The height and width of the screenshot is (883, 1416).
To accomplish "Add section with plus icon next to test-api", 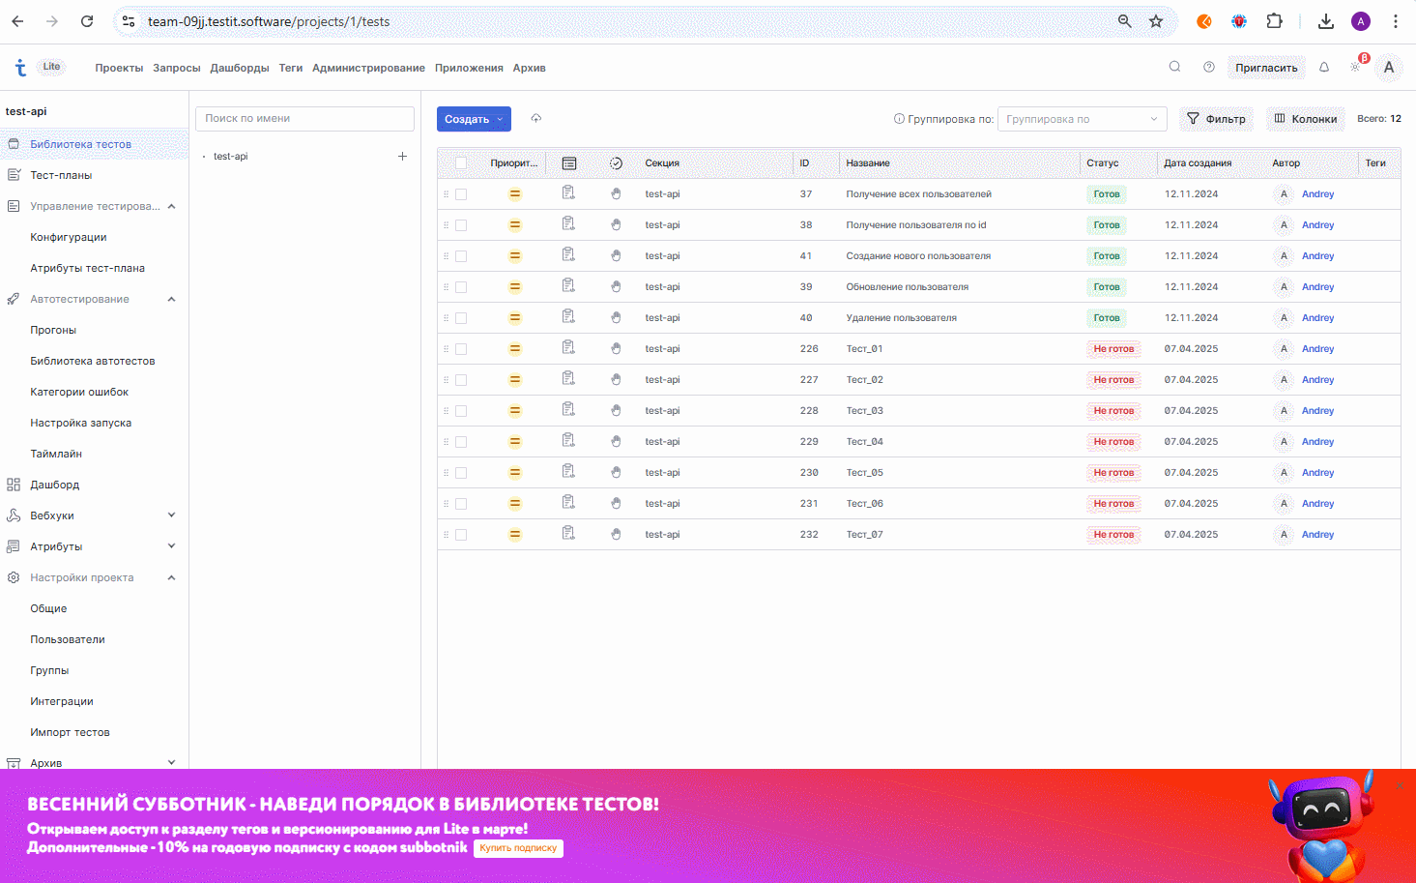I will pyautogui.click(x=402, y=157).
